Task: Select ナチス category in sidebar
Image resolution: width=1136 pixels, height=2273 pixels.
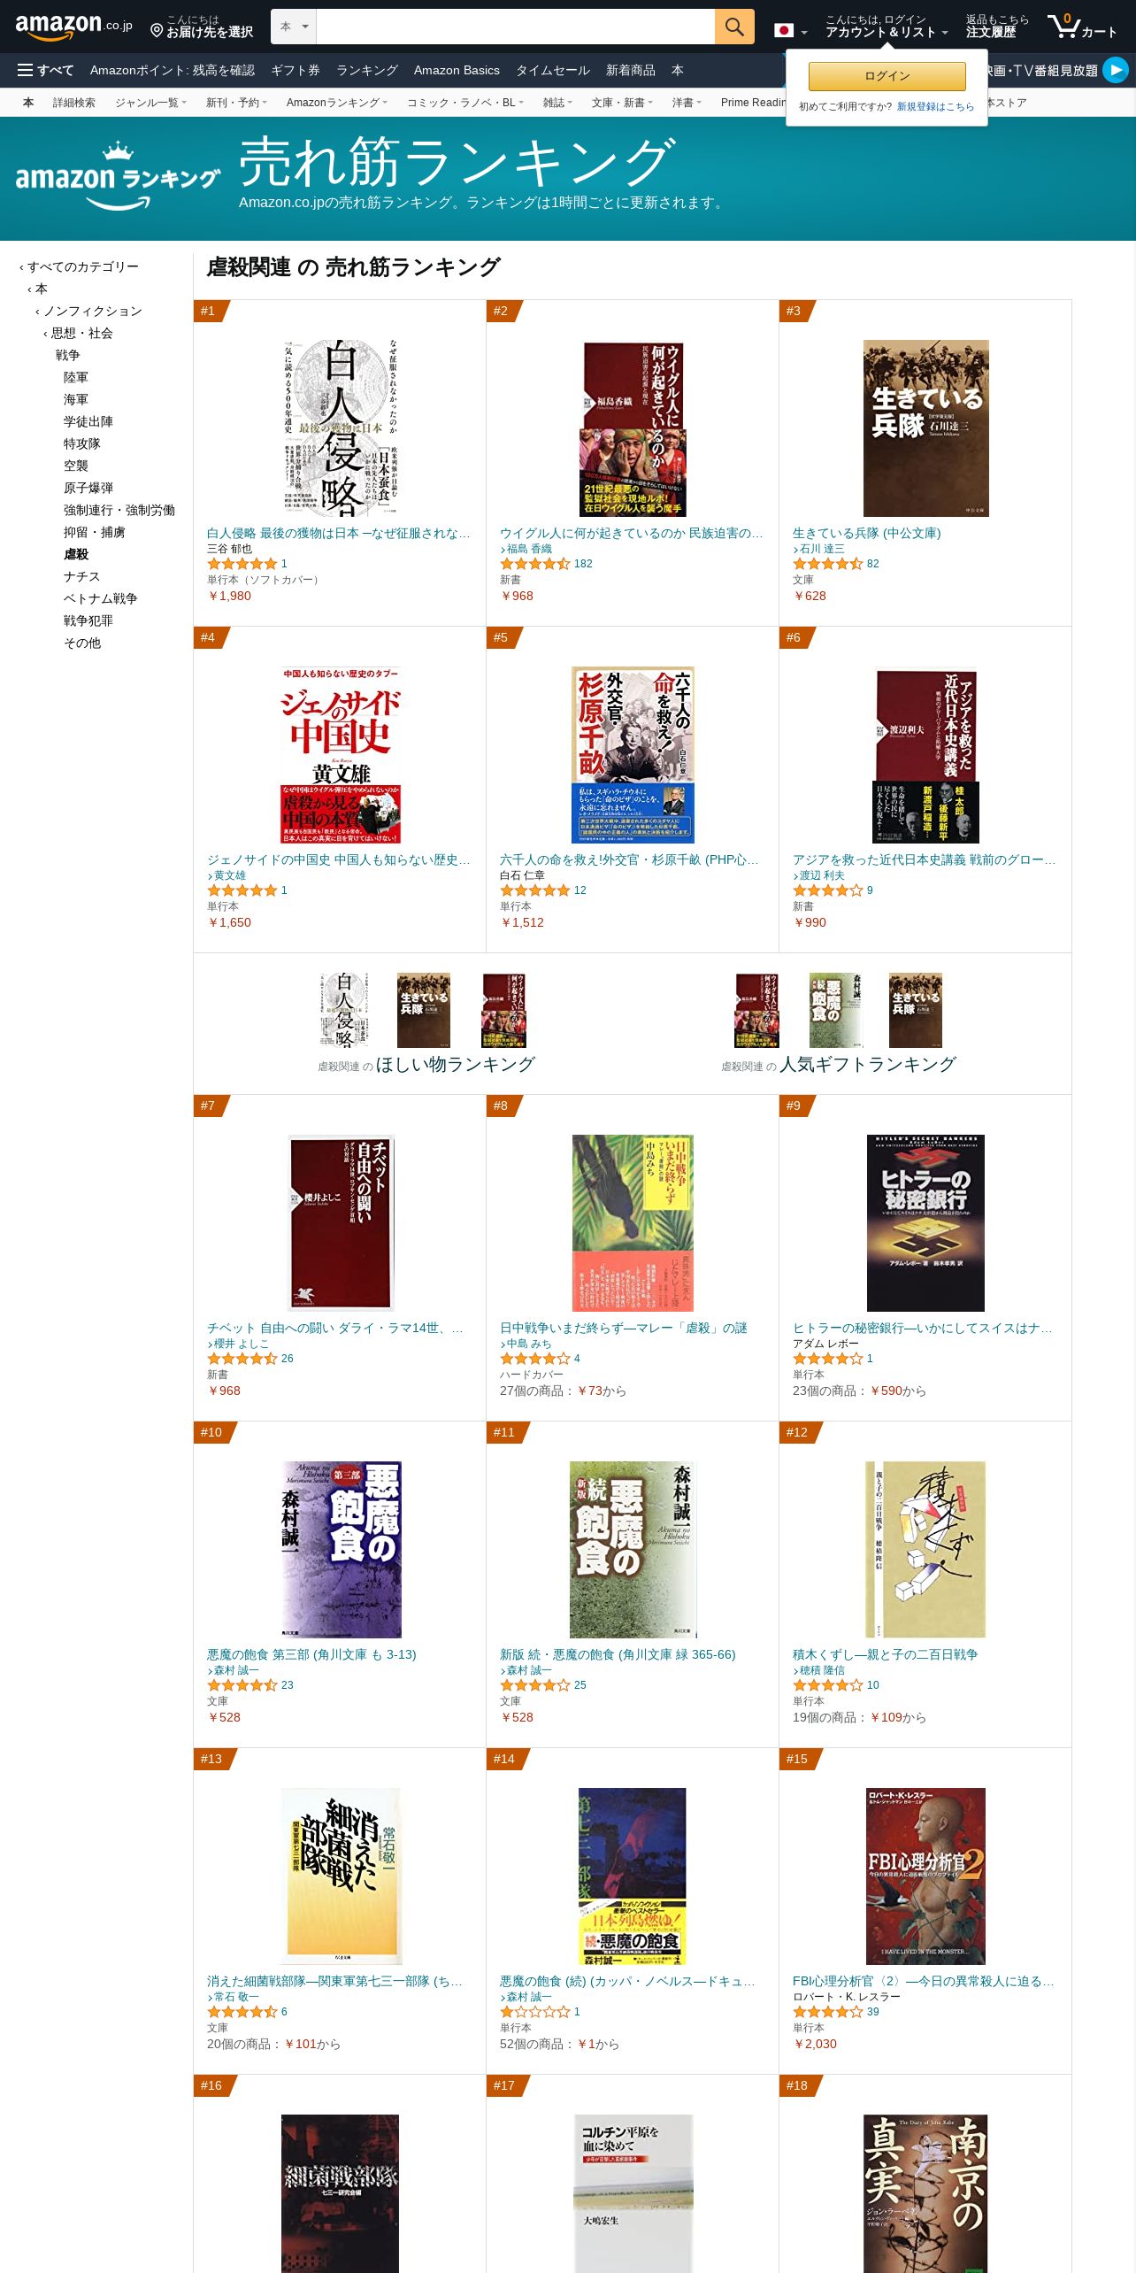Action: [81, 576]
